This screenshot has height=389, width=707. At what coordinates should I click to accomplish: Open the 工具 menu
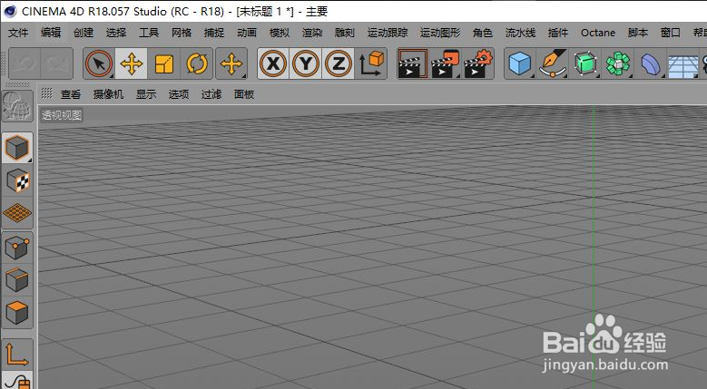tap(149, 33)
